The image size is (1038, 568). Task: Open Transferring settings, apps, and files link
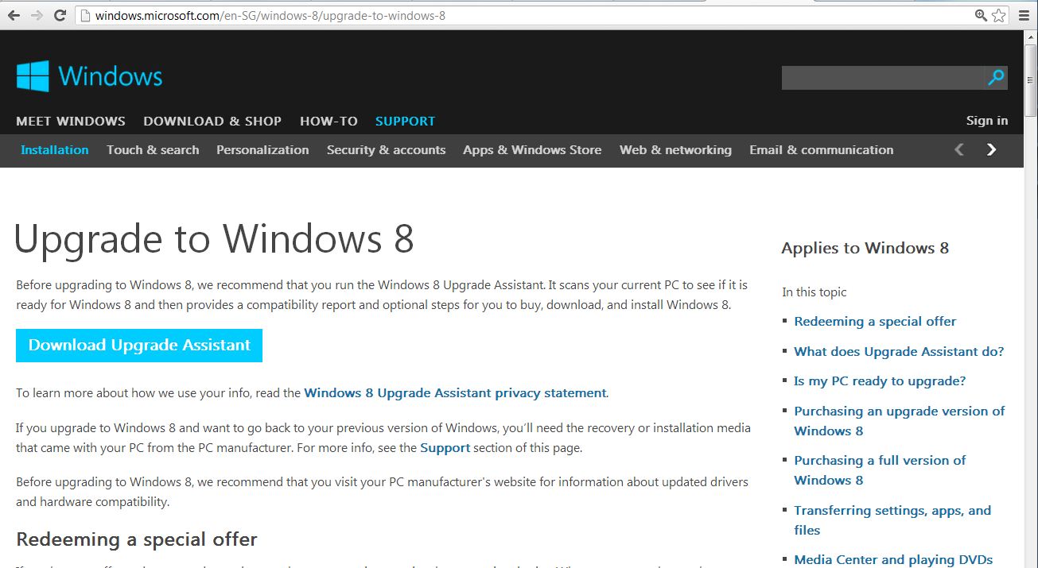[x=892, y=520]
